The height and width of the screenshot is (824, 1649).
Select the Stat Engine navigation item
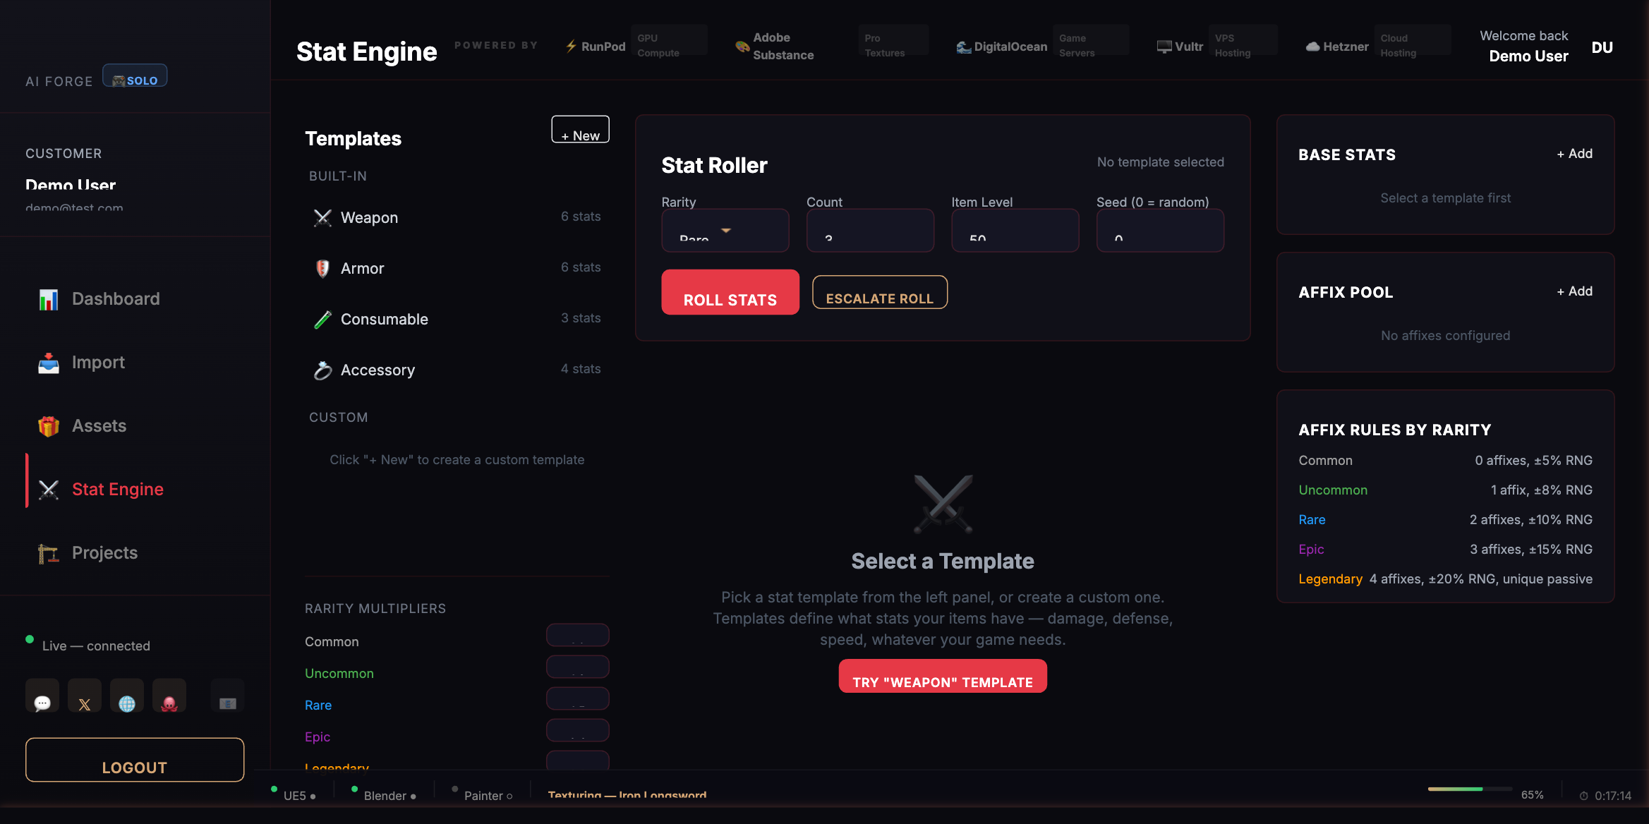tap(117, 489)
